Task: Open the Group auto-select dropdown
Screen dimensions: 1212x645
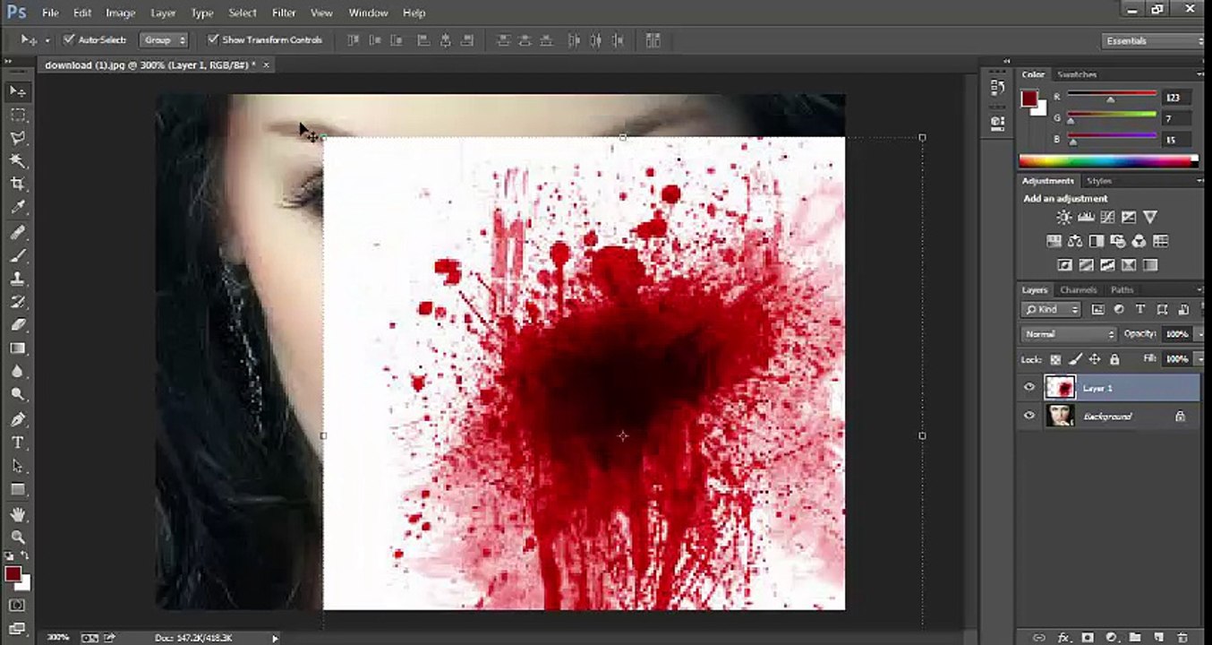Action: (165, 40)
